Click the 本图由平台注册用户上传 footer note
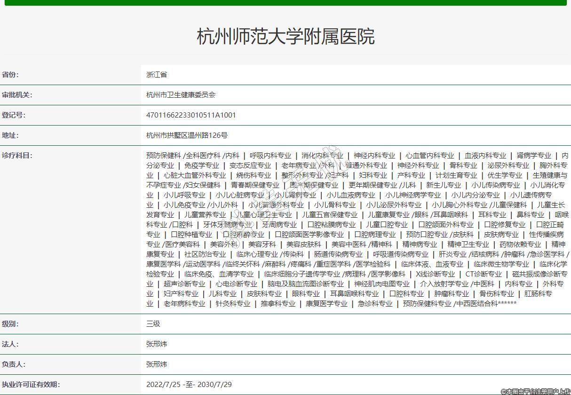The height and width of the screenshot is (395, 571). (x=535, y=391)
